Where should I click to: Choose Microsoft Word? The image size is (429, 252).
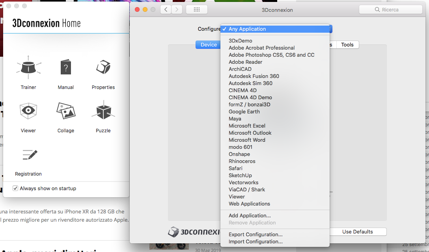[x=275, y=140]
